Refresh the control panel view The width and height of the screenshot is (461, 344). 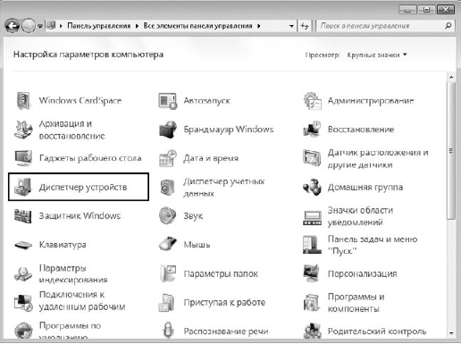[305, 26]
